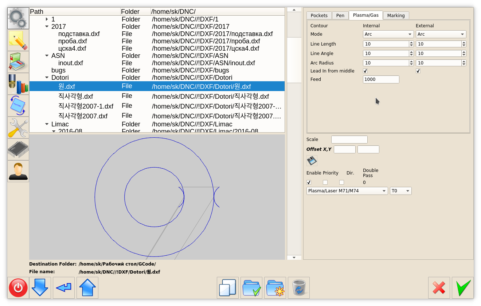Click the Offset Y input field
Image resolution: width=481 pixels, height=306 pixels.
coord(368,149)
